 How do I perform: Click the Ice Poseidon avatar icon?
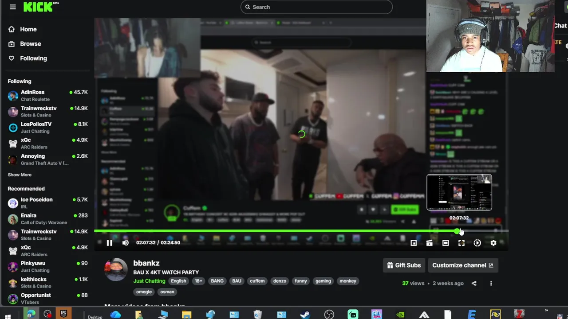pyautogui.click(x=13, y=203)
